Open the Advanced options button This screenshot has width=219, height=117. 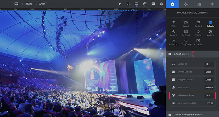coord(173,42)
